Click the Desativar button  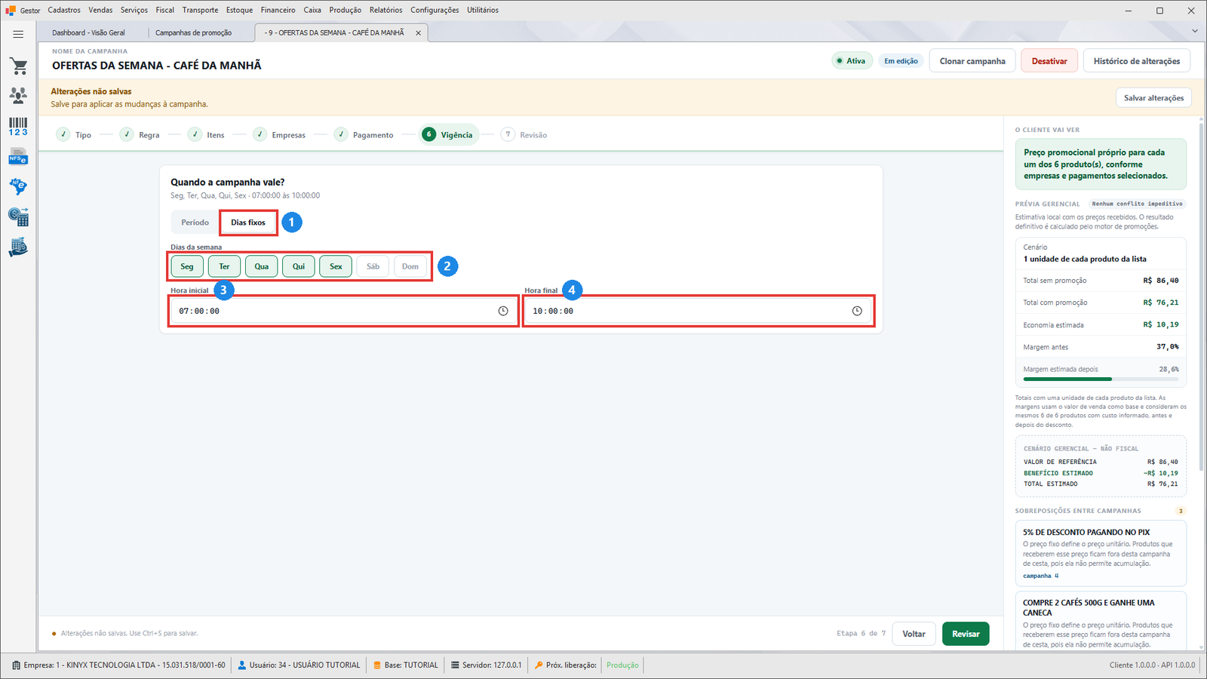coord(1049,61)
